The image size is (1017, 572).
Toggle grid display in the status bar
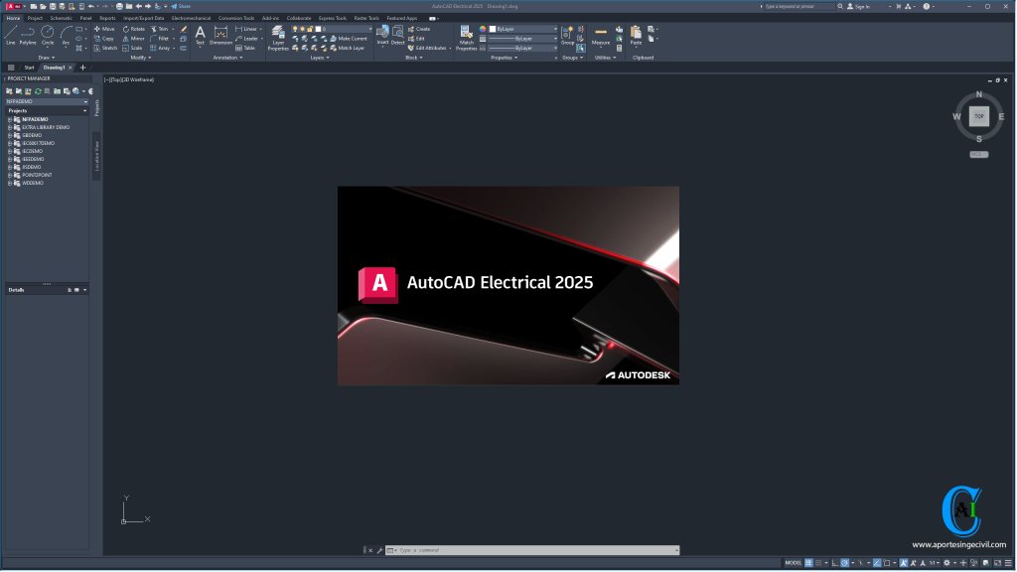point(807,562)
